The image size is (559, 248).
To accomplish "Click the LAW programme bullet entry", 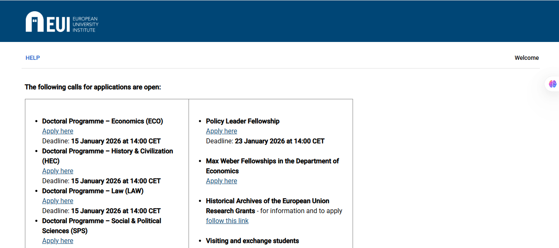I will coord(92,191).
